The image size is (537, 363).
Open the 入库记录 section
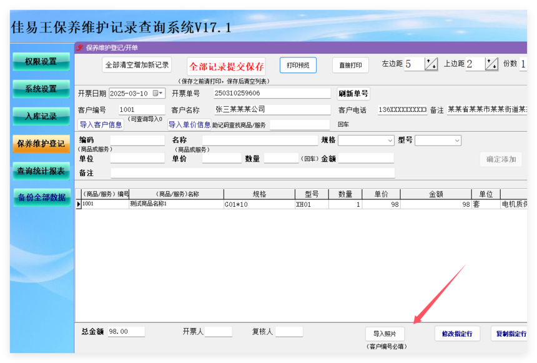pos(41,116)
